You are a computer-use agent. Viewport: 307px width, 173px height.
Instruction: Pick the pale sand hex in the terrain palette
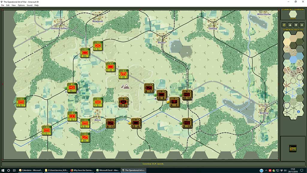click(x=287, y=42)
